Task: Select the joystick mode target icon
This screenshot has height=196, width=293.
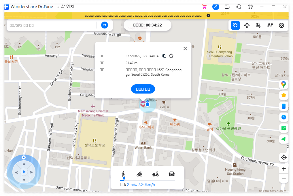Action: (281, 25)
